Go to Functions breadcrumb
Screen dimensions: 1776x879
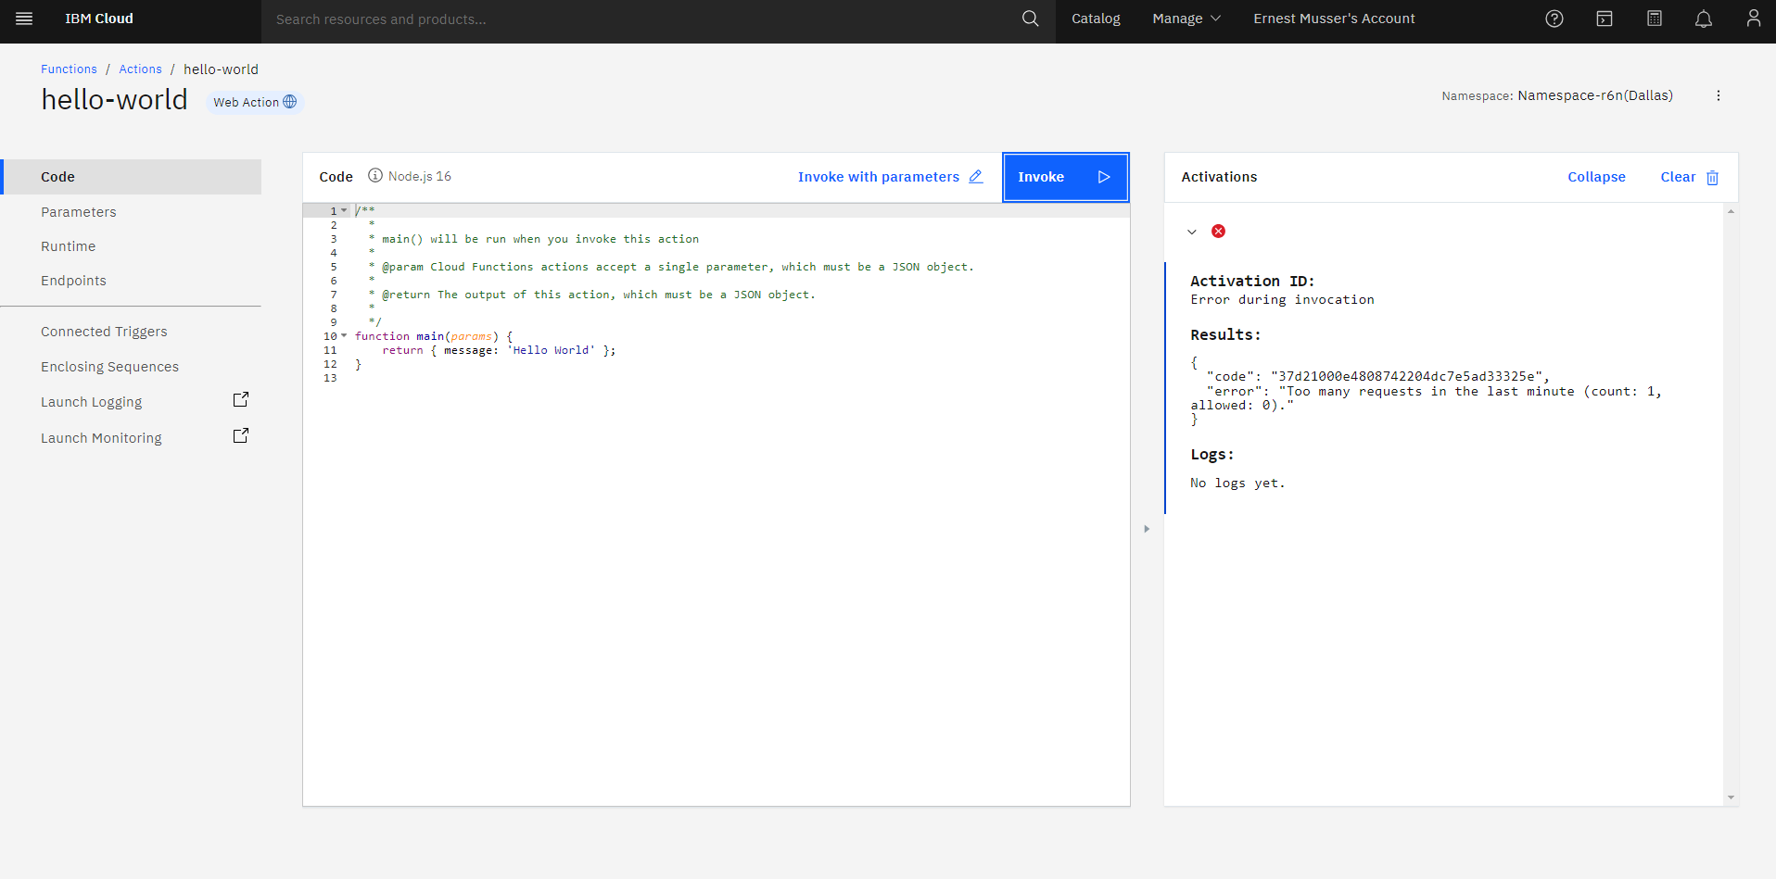(x=69, y=69)
